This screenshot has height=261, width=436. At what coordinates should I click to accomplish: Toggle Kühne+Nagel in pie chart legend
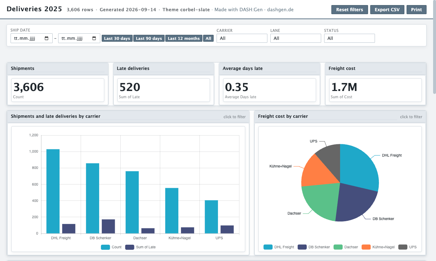[378, 247]
